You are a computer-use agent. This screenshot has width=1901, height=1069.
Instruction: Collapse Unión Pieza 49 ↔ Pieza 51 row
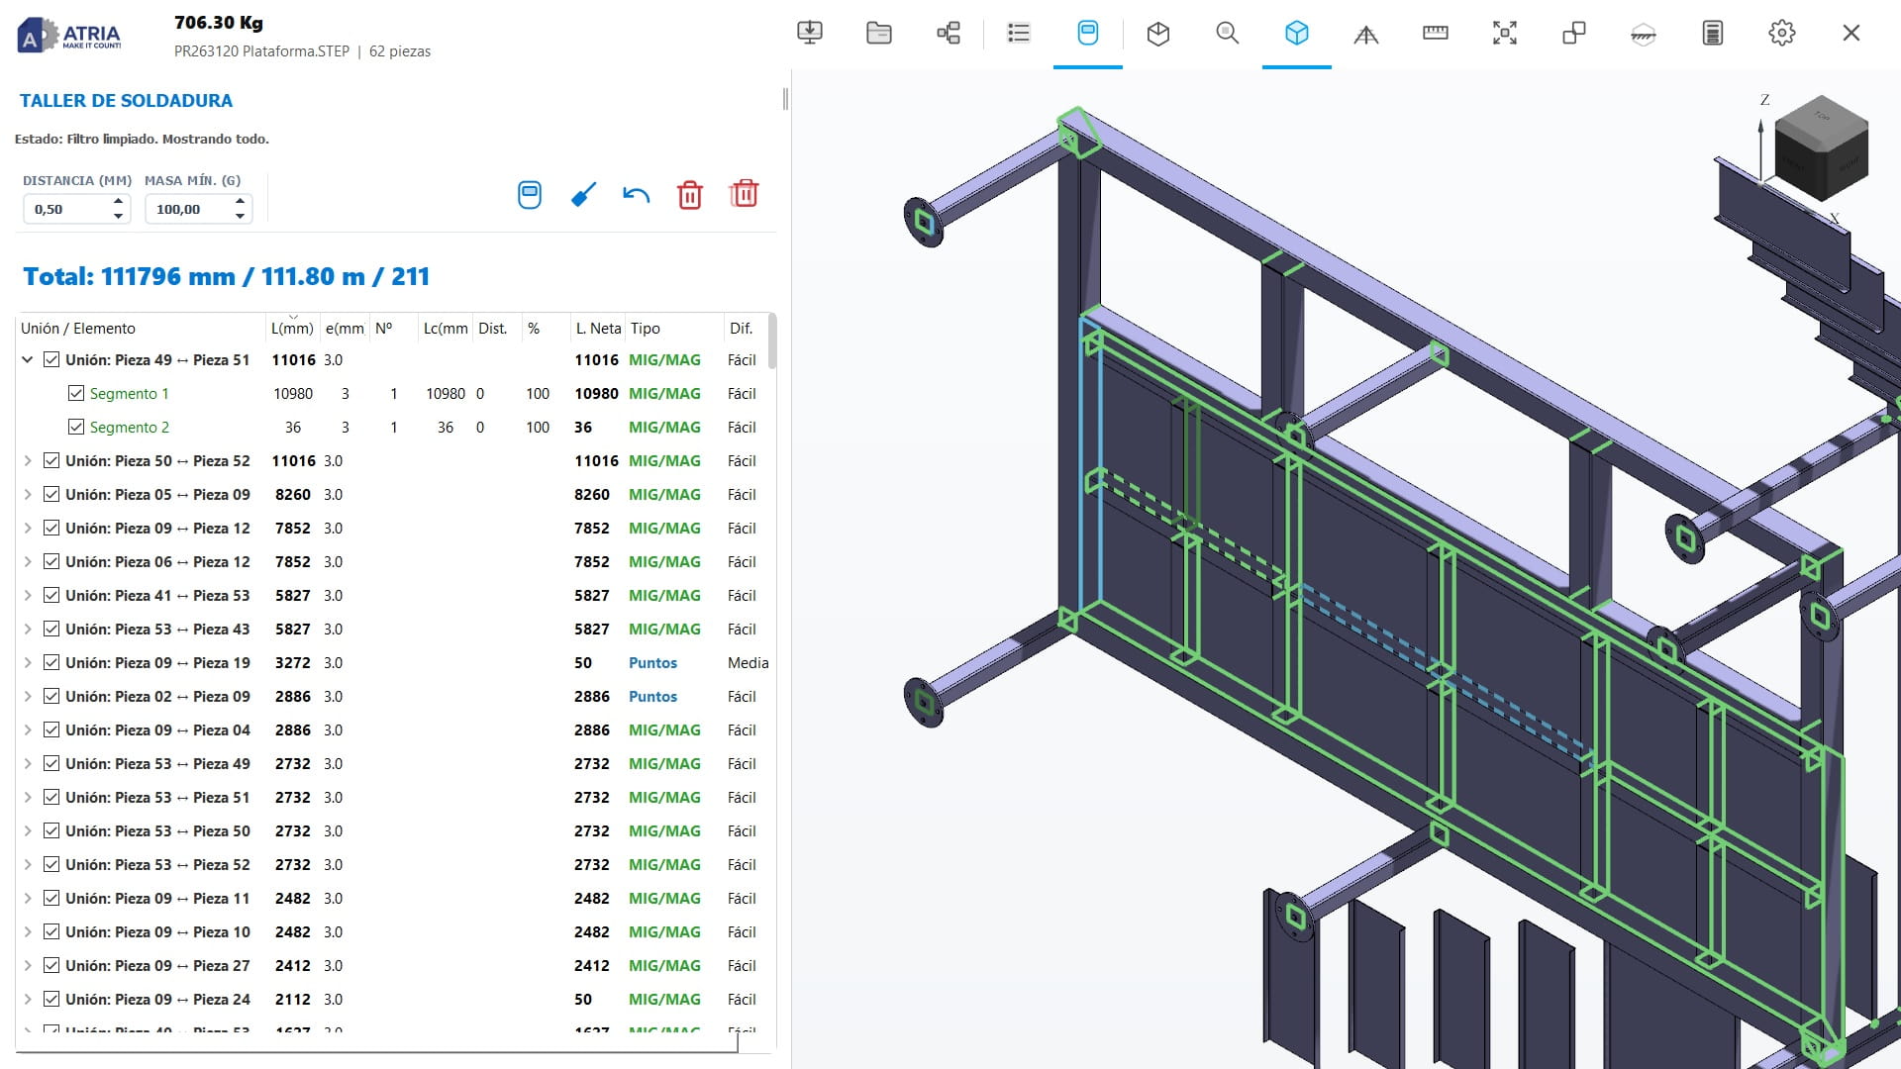pyautogui.click(x=28, y=359)
